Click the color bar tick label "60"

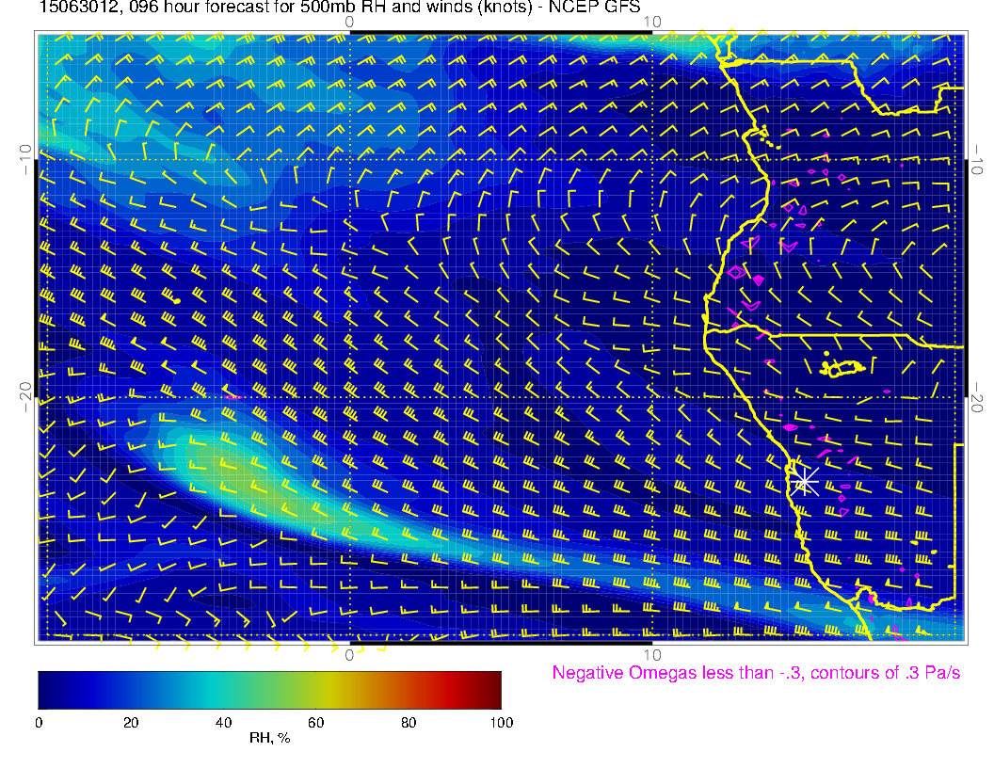(x=315, y=723)
